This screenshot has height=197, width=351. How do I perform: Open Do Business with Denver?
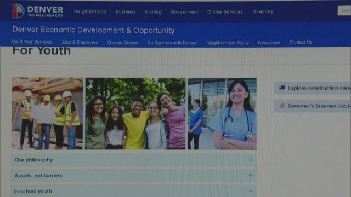tap(172, 43)
